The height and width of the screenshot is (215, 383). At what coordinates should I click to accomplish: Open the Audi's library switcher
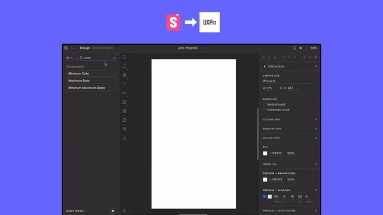coord(76,211)
